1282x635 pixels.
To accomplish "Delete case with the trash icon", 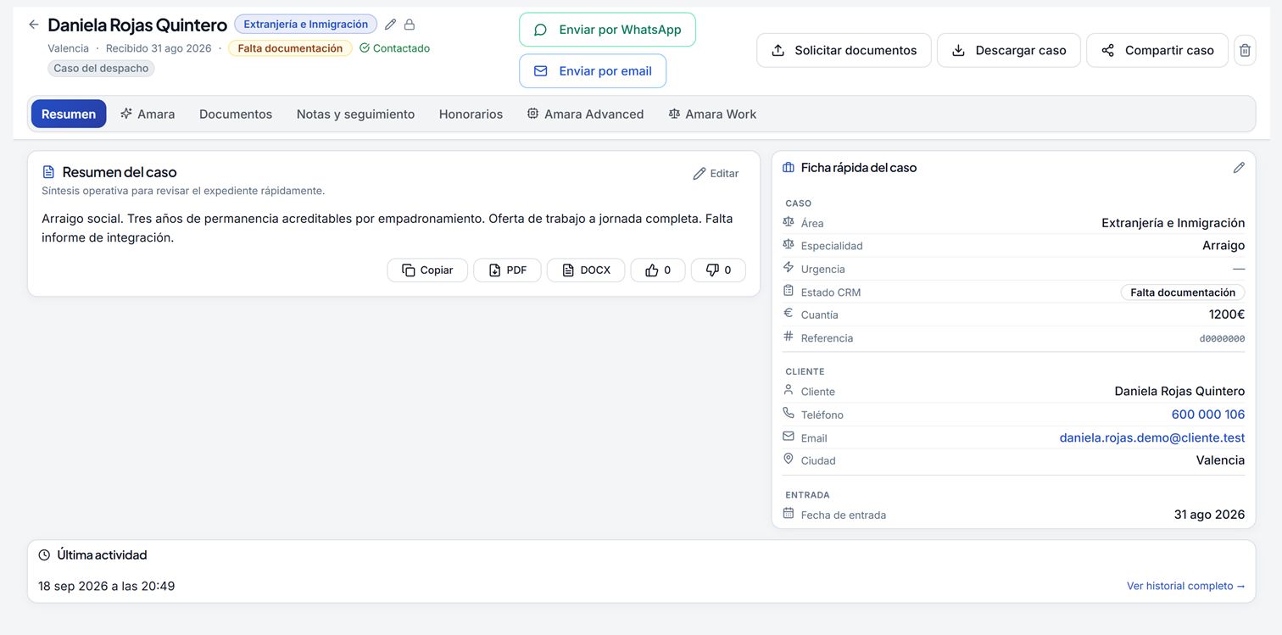I will 1245,50.
